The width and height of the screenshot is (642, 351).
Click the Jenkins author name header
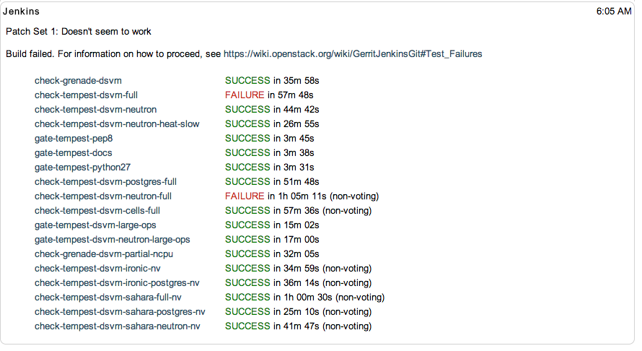22,12
